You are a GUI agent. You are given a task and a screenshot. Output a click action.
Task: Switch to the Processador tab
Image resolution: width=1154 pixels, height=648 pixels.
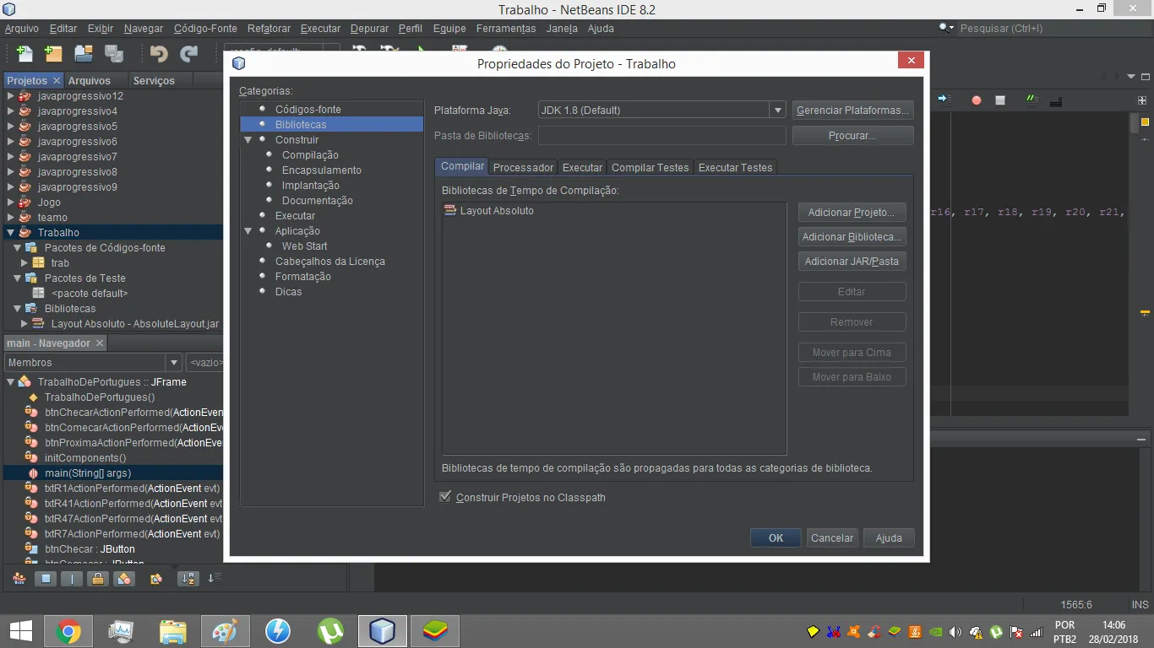[523, 167]
